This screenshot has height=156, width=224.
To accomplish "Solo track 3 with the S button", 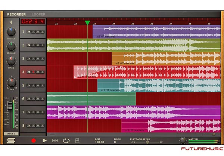I will (42, 59).
